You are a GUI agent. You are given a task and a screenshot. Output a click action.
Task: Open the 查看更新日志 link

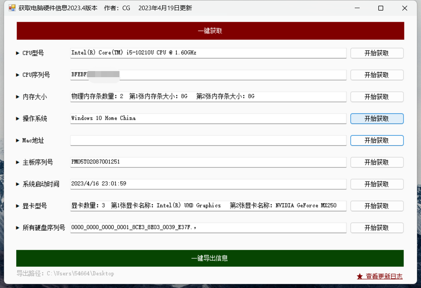pyautogui.click(x=384, y=276)
